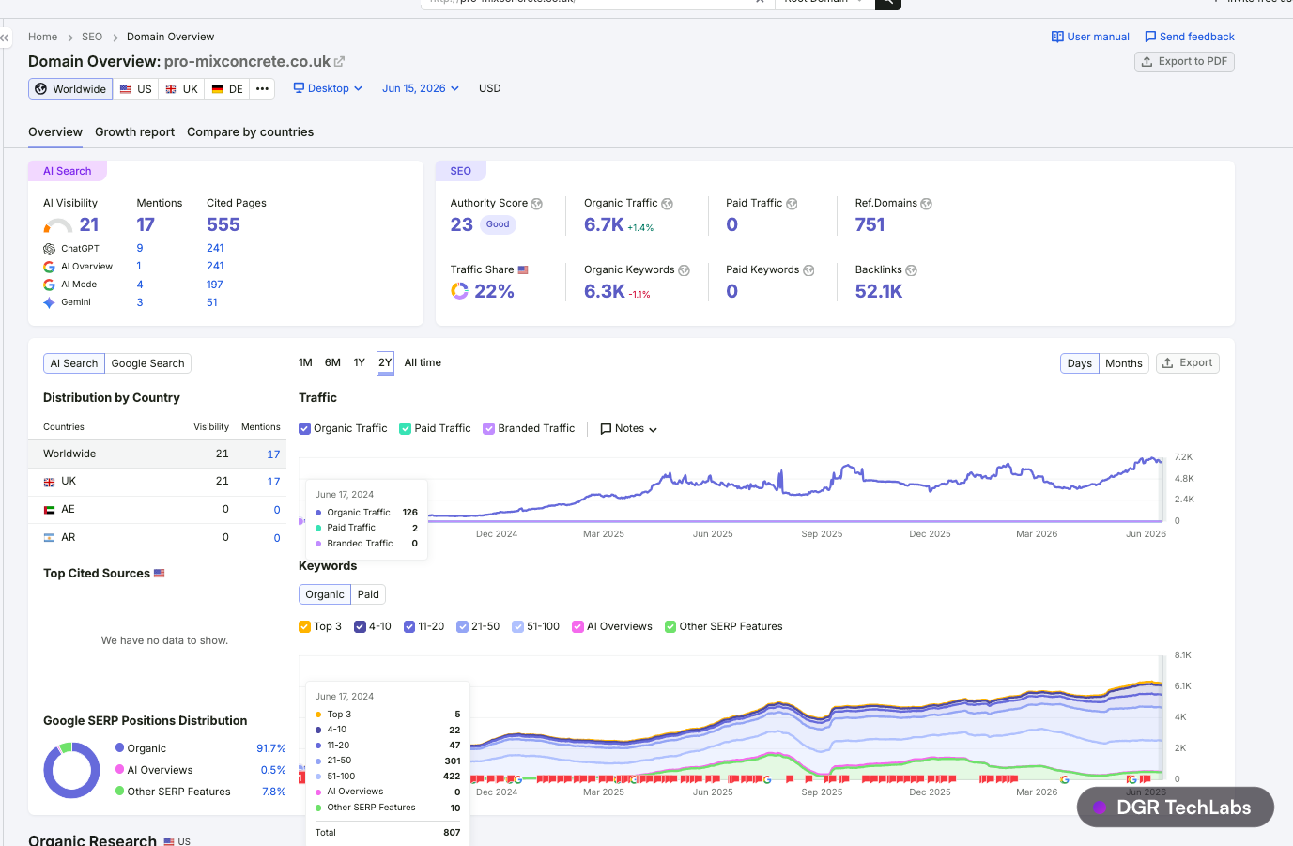This screenshot has height=846, width=1293.
Task: Select the 1M time range
Action: point(305,362)
